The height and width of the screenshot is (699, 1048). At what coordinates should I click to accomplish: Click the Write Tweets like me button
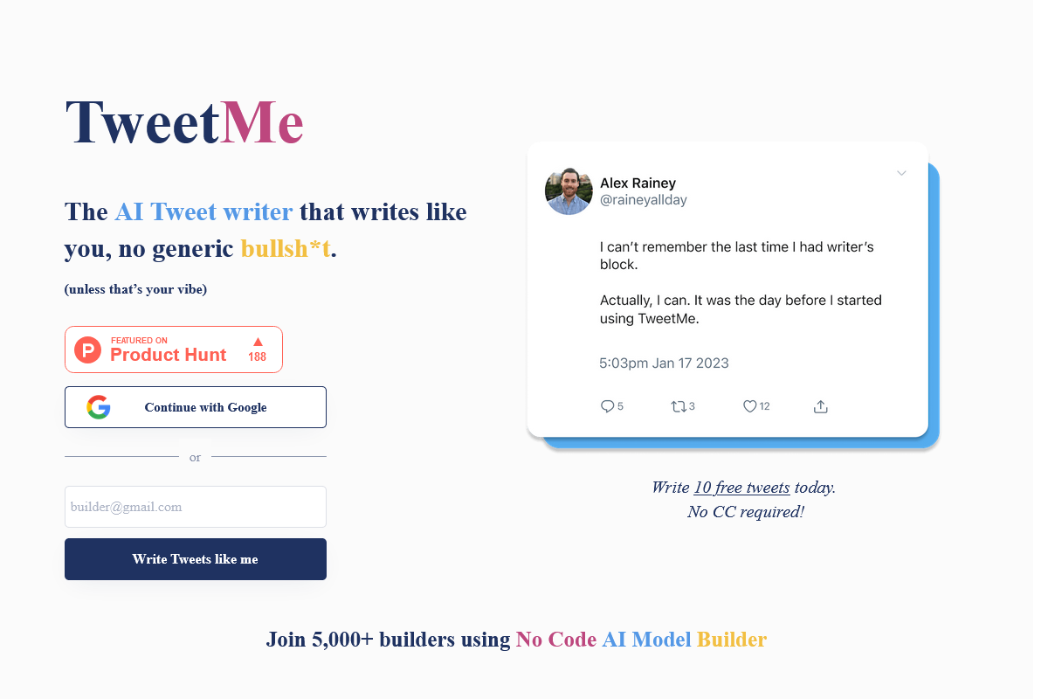click(x=196, y=559)
